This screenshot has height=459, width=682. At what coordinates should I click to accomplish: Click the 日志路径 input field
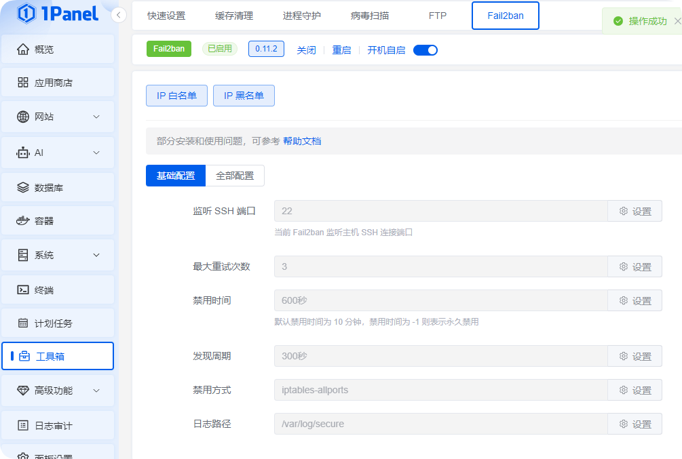point(440,424)
